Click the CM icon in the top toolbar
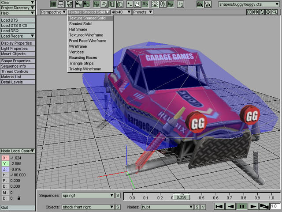Viewport: 282px width, 212px height. (96, 4)
